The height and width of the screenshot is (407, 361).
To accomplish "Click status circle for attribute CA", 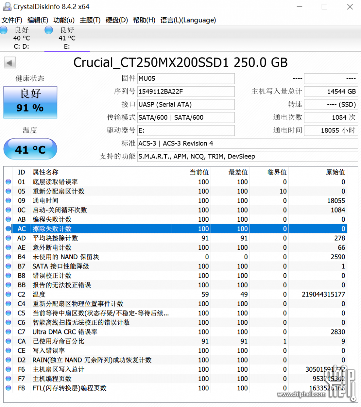I will pyautogui.click(x=8, y=341).
